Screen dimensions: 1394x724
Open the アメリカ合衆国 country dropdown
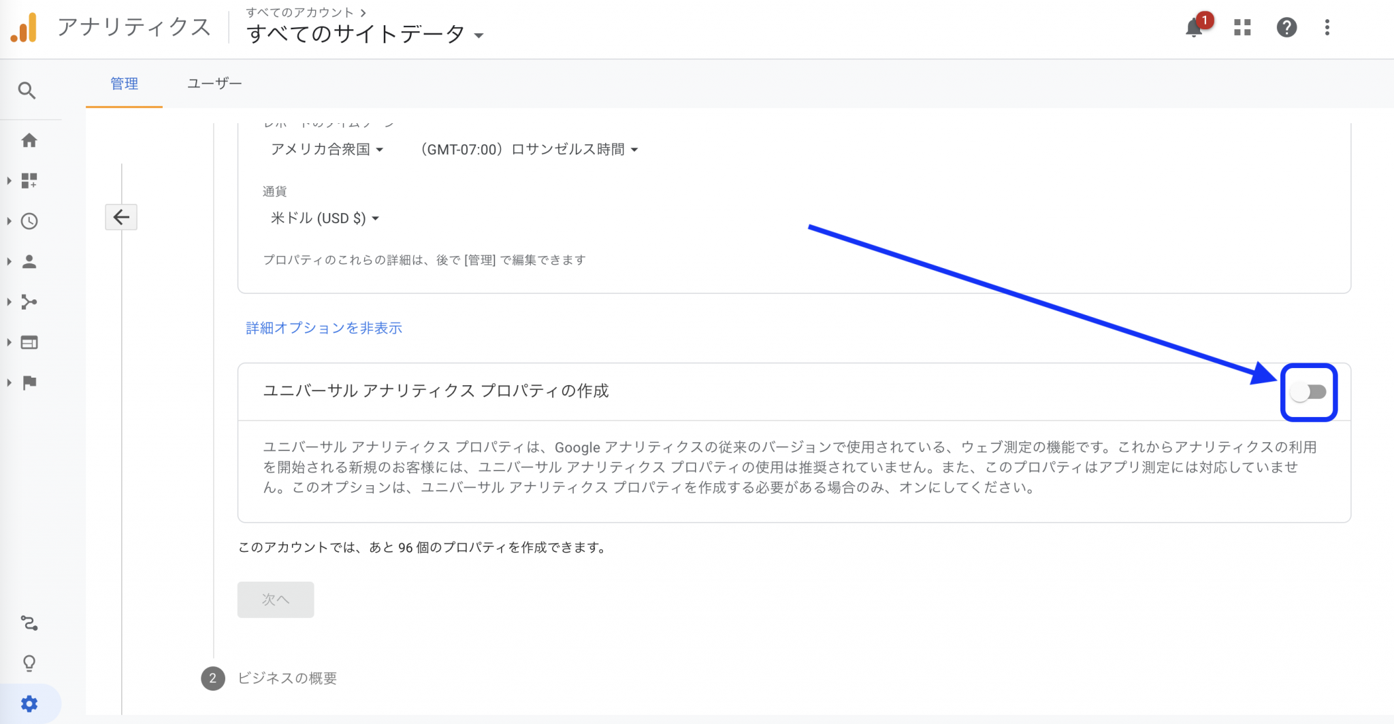(x=327, y=150)
